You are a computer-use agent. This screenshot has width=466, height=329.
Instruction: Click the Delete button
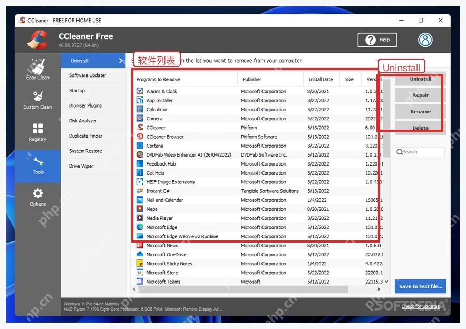pyautogui.click(x=420, y=128)
